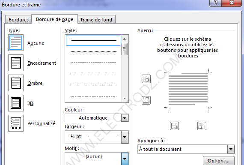Screen dimensions: 244x165
Task: Click the Aucune label
Action: click(x=36, y=43)
